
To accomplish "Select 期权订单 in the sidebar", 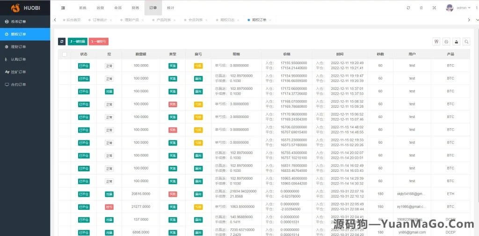I will (x=25, y=34).
